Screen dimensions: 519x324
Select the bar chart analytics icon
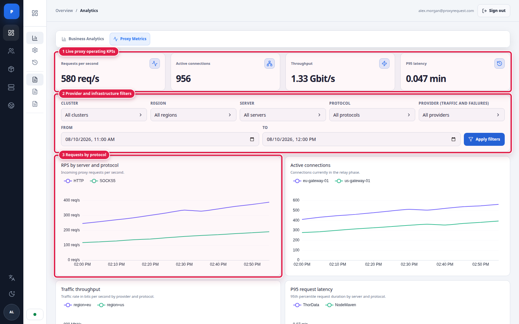35,38
